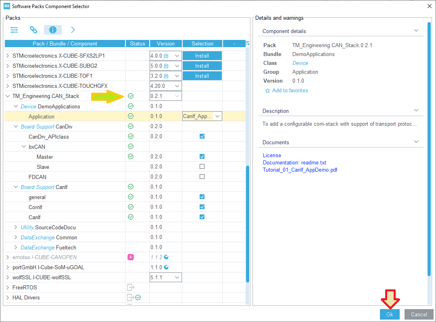The width and height of the screenshot is (436, 322).
Task: Click the Status column header
Action: [x=138, y=44]
